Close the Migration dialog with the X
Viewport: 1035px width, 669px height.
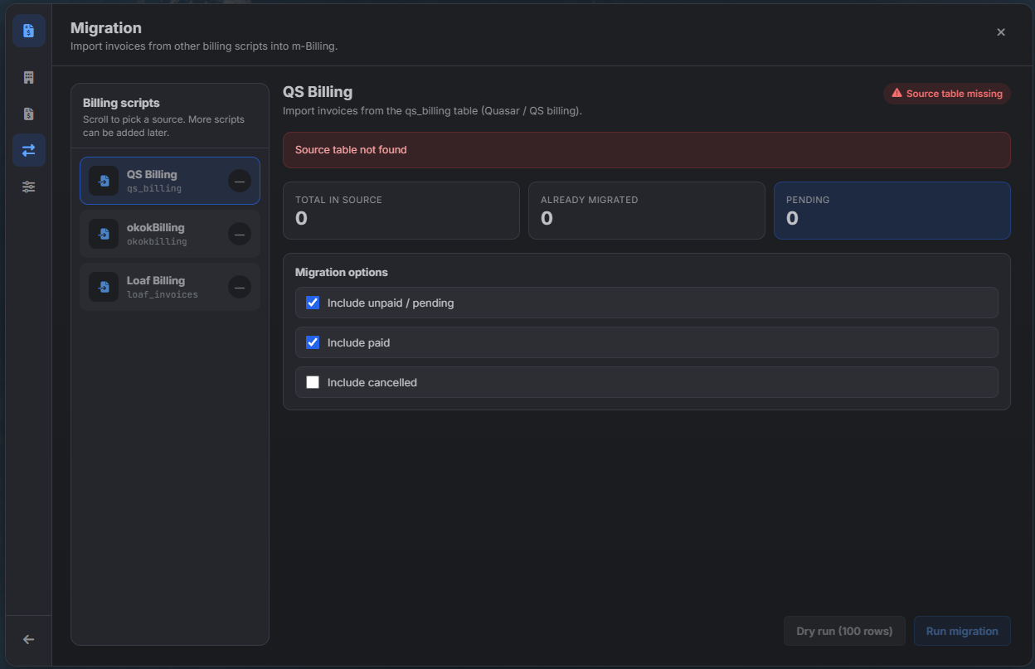[1001, 32]
